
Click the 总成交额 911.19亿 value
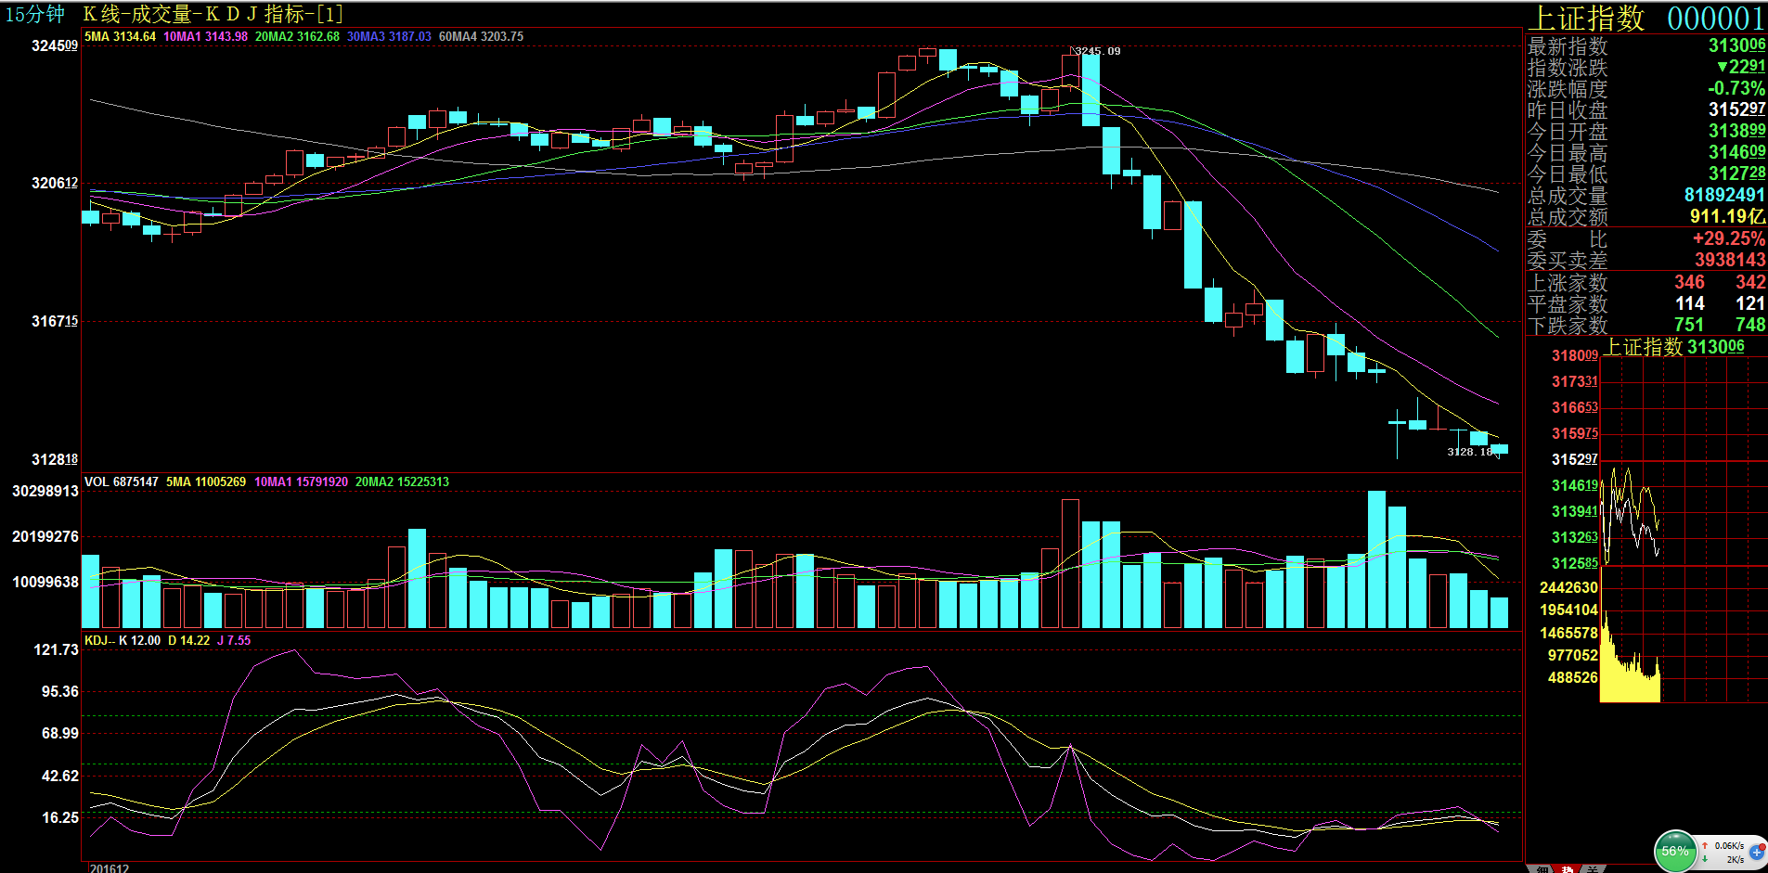tap(1727, 216)
